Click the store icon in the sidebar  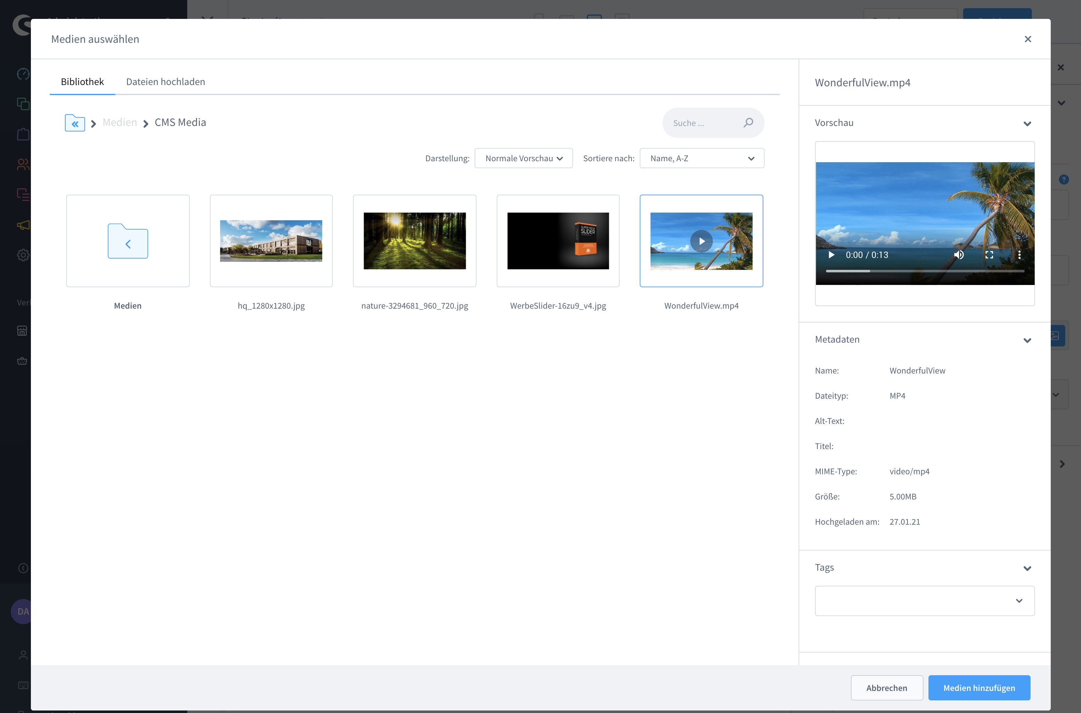[x=22, y=331]
